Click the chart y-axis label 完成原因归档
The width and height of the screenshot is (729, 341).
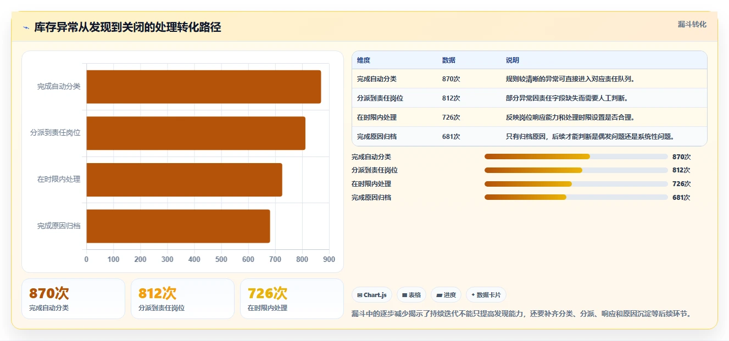[x=59, y=226]
